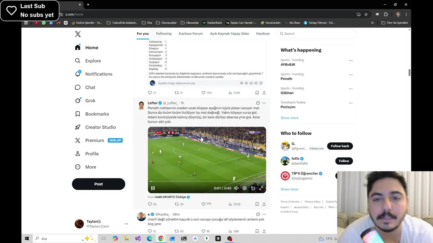Click the X logo in sidebar
The width and height of the screenshot is (433, 243).
tap(78, 34)
